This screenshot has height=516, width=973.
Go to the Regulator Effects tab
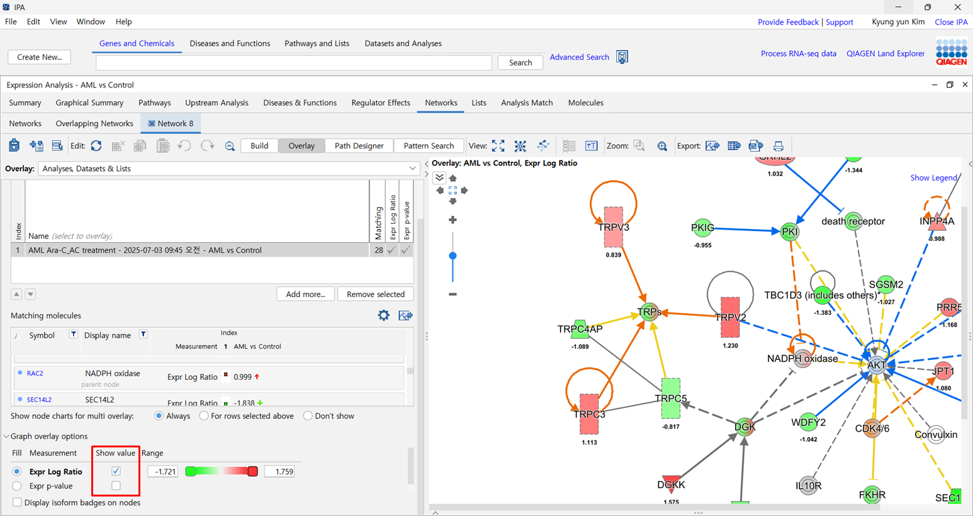[381, 103]
